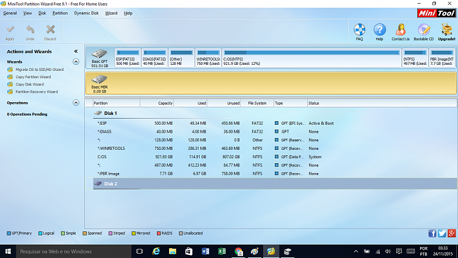Viewport: 458px width, 258px height.
Task: Open Excel from the taskbar
Action: (x=222, y=251)
